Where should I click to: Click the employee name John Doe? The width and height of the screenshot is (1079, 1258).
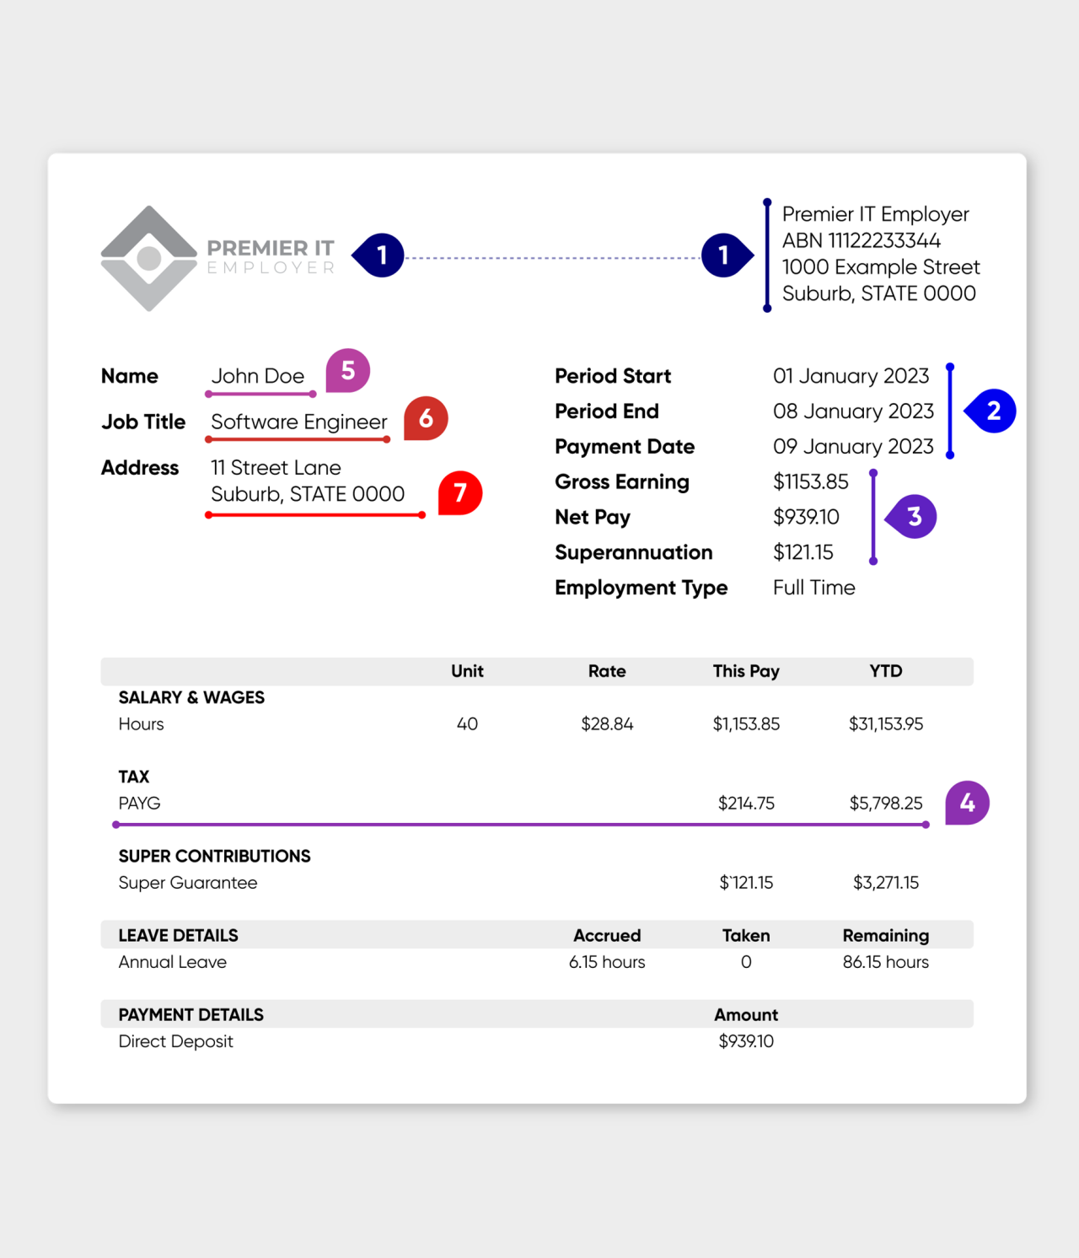point(257,376)
